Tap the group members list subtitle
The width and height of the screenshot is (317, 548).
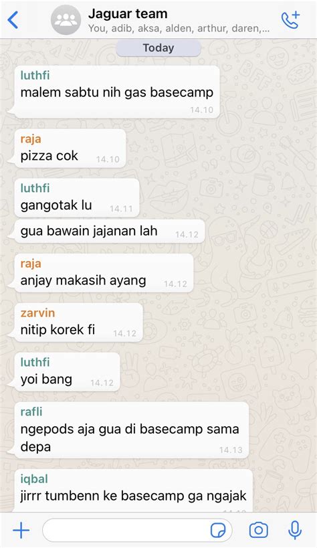[x=179, y=28]
